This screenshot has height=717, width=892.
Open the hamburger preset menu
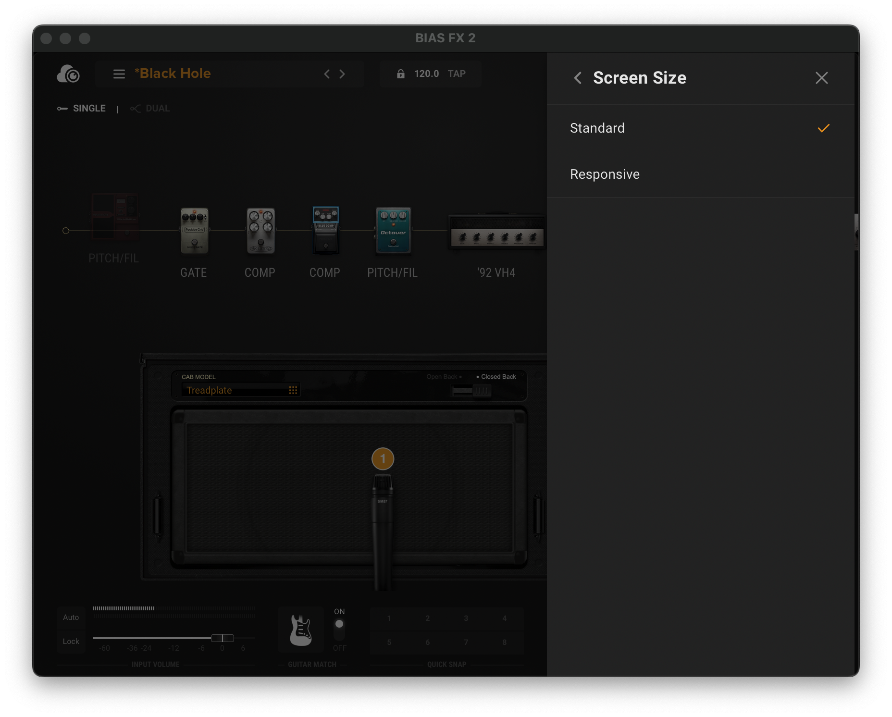pyautogui.click(x=119, y=74)
